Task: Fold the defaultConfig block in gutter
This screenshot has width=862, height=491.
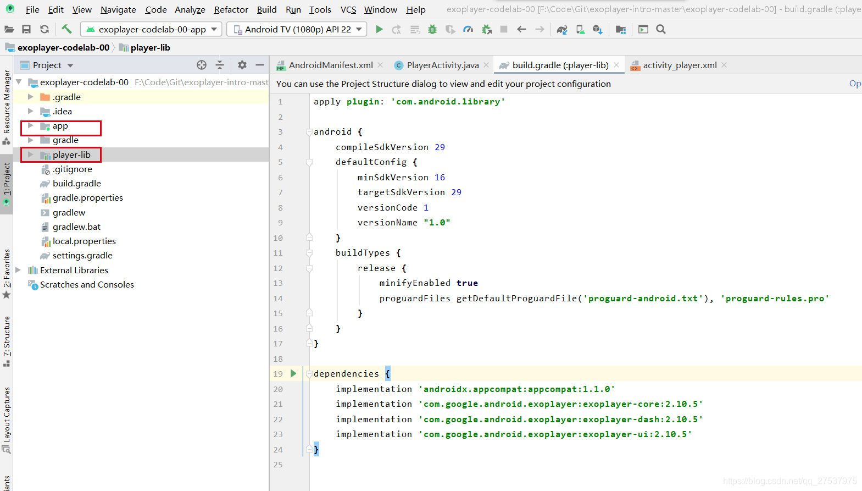Action: click(x=309, y=162)
